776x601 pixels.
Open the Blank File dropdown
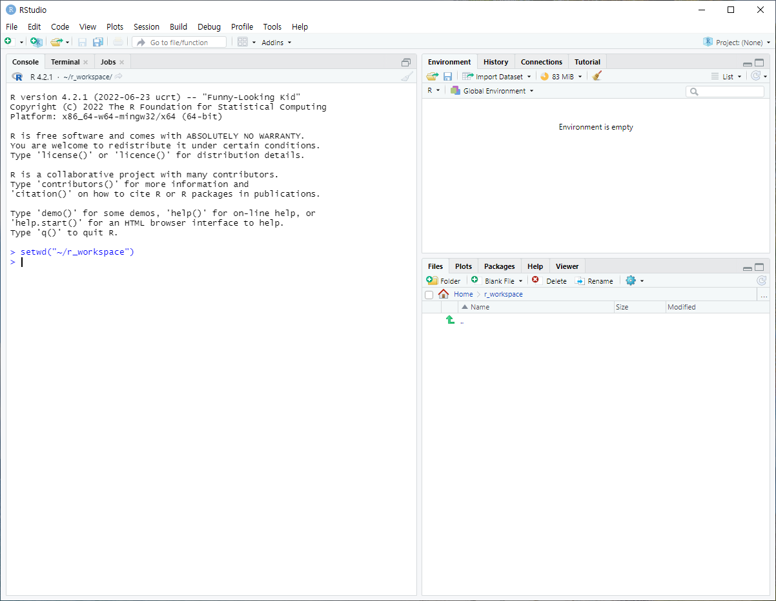496,281
